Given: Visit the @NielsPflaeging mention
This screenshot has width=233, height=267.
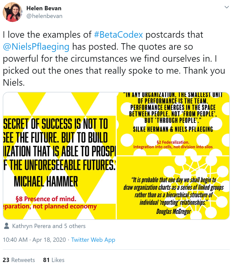Looking at the screenshot, I should [x=36, y=47].
